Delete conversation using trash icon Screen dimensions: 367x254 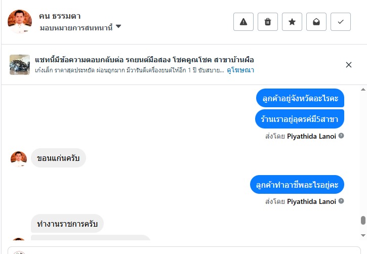pos(268,22)
